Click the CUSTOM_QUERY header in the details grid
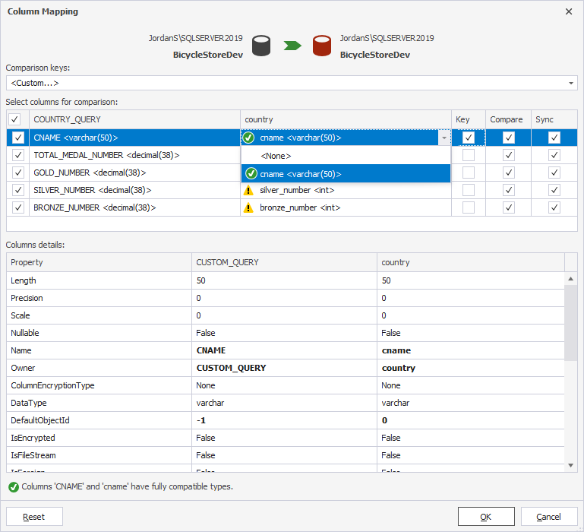Viewport: 584px width, 532px height. point(284,262)
